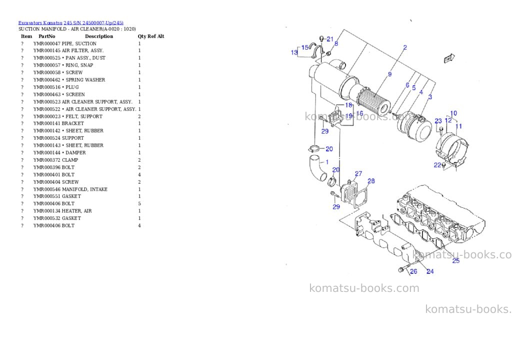Click the SUCTION MANIFOLD - AIR CLEANER title
The image size is (512, 363).
(x=77, y=29)
